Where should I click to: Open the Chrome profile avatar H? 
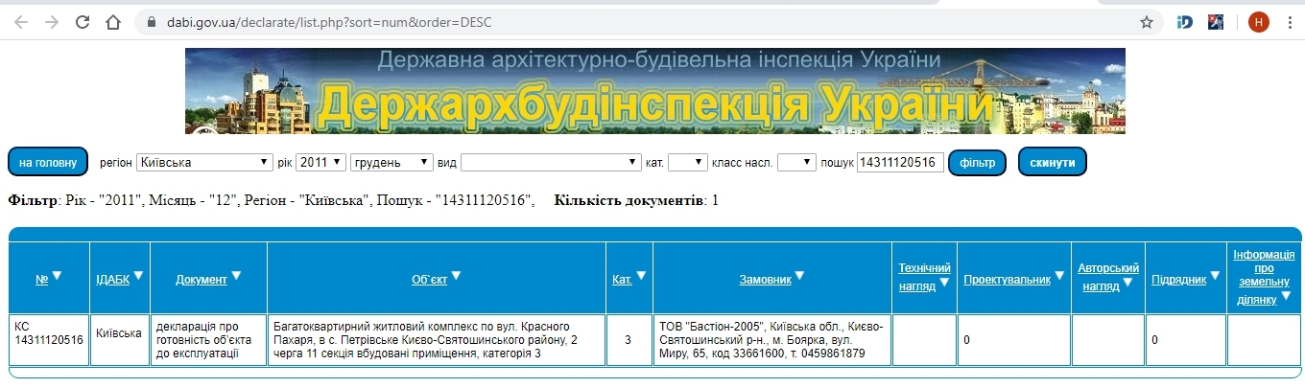(x=1258, y=22)
